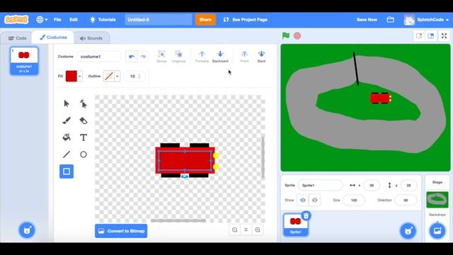
Task: Click the Ungroup icon
Action: 178,57
